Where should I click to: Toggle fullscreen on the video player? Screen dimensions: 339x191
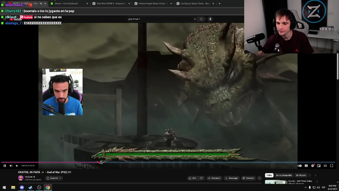pyautogui.click(x=332, y=166)
